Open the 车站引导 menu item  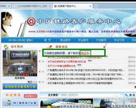point(119,40)
